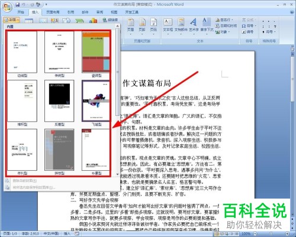Screen dimensions: 296x237
Task: Open the 页面布局 ribbon tab
Action: tap(53, 12)
